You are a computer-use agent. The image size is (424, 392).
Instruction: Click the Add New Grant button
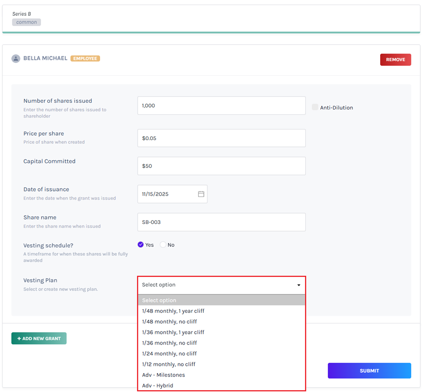point(39,338)
